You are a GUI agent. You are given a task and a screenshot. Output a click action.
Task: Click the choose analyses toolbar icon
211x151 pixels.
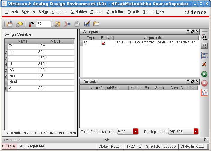pos(67,24)
